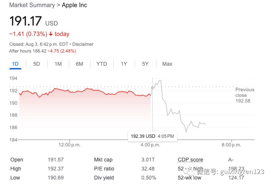The image size is (273, 184).
Task: Click the red down arrow beside today
Action: pos(51,34)
